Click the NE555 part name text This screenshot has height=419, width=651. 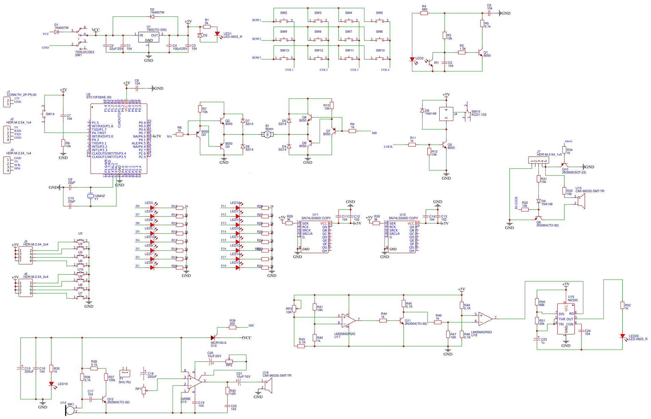point(573,300)
